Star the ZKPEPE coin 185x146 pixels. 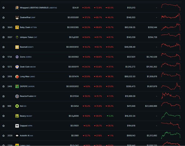4,86
